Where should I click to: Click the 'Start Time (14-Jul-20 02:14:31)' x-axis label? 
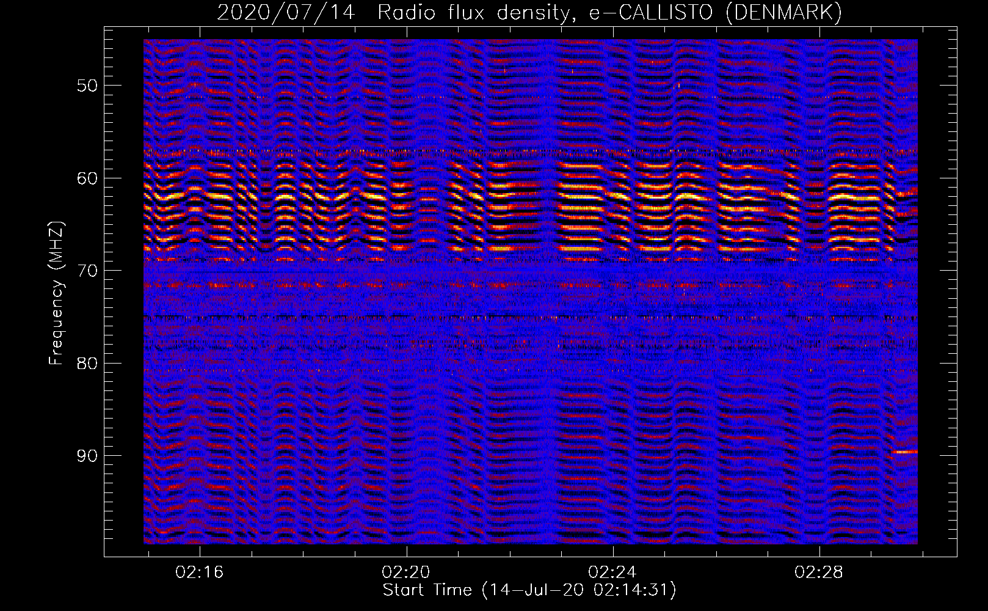529,590
